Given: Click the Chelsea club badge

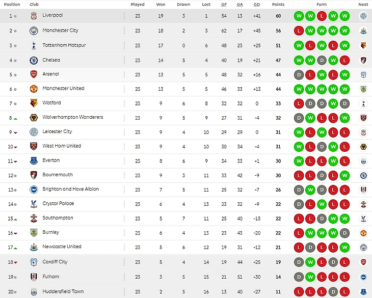Looking at the screenshot, I should (x=34, y=60).
